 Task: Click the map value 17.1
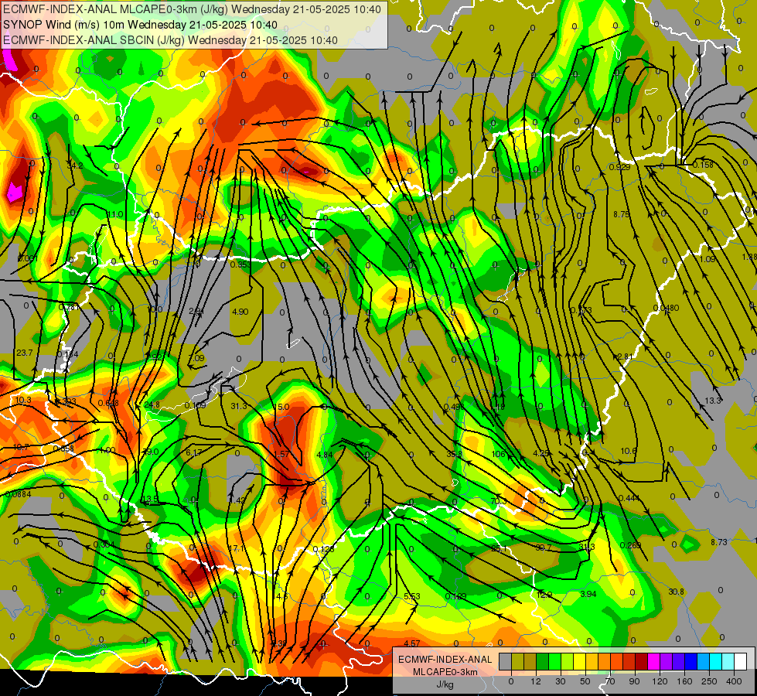pos(236,548)
